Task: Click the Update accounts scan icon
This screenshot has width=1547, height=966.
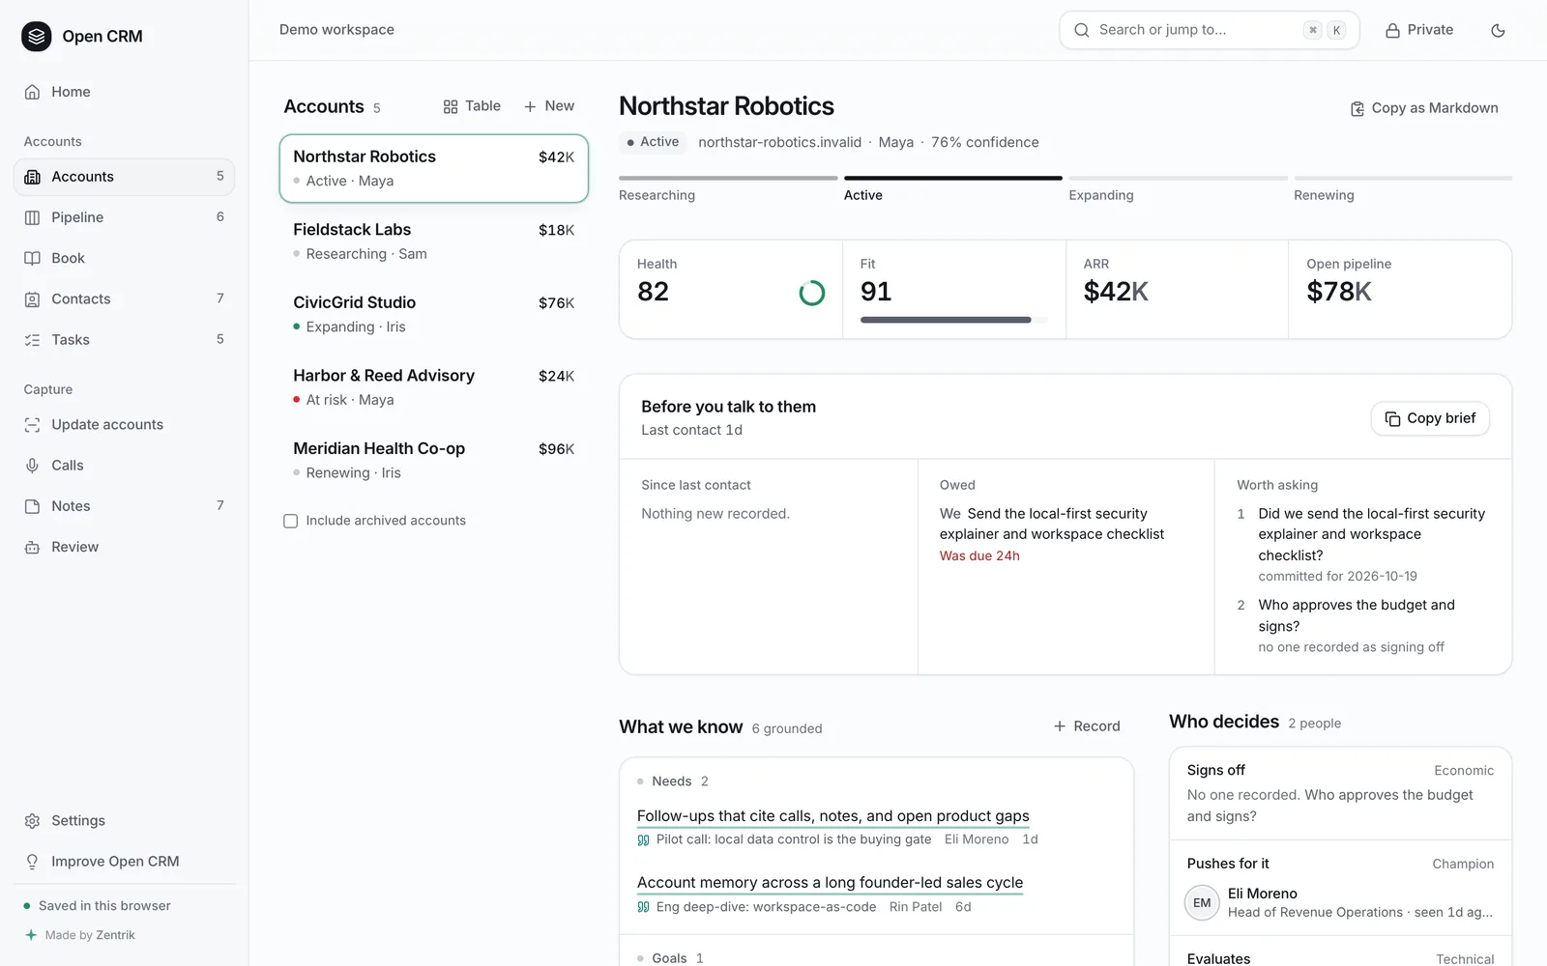Action: tap(32, 425)
